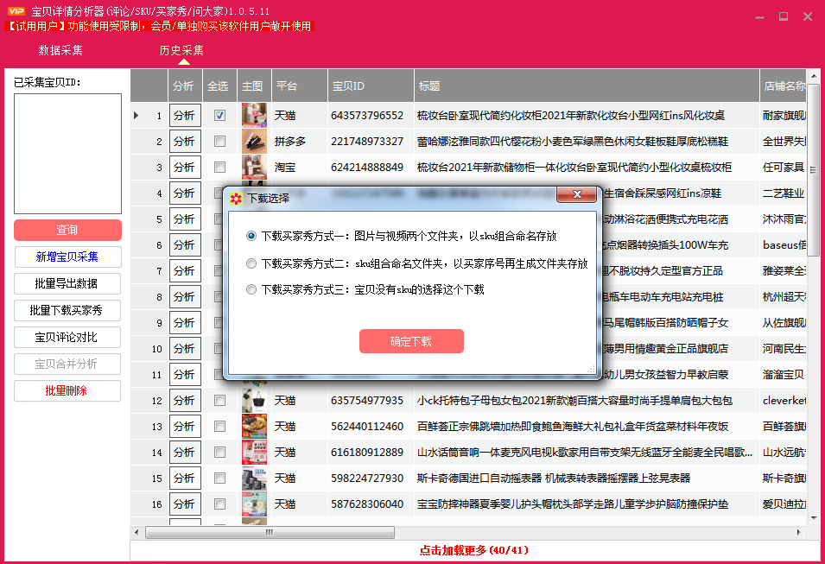Click the product thumbnail in row 1
Viewport: 825px width, 564px height.
(253, 116)
